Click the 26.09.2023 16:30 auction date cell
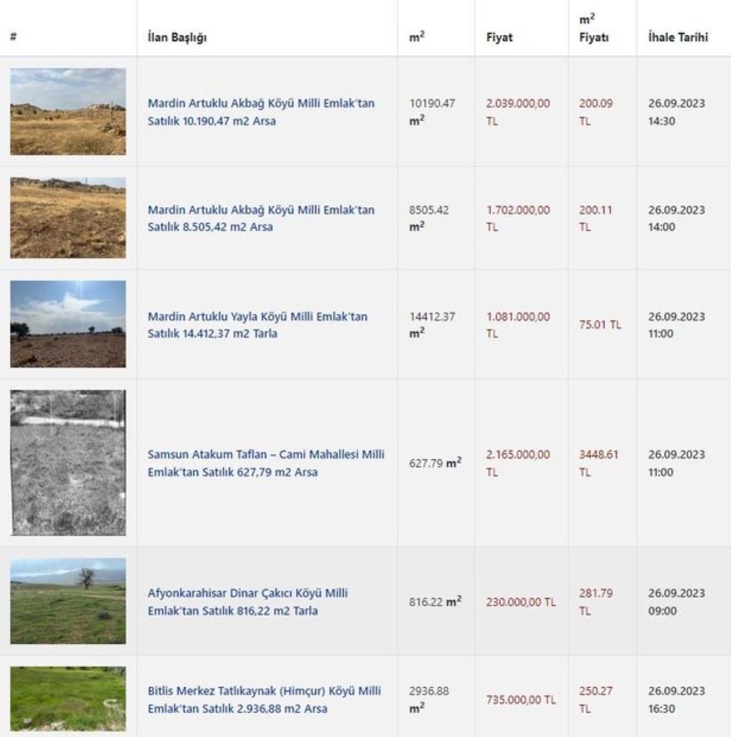Image resolution: width=731 pixels, height=737 pixels. (x=676, y=700)
